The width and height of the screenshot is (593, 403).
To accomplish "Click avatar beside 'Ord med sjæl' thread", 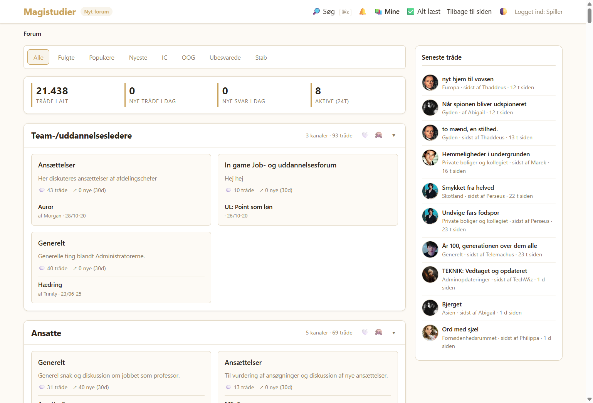I will (x=430, y=333).
